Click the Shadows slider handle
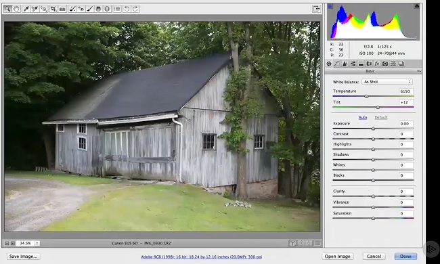Screen dimensions: 440x264 point(373,160)
